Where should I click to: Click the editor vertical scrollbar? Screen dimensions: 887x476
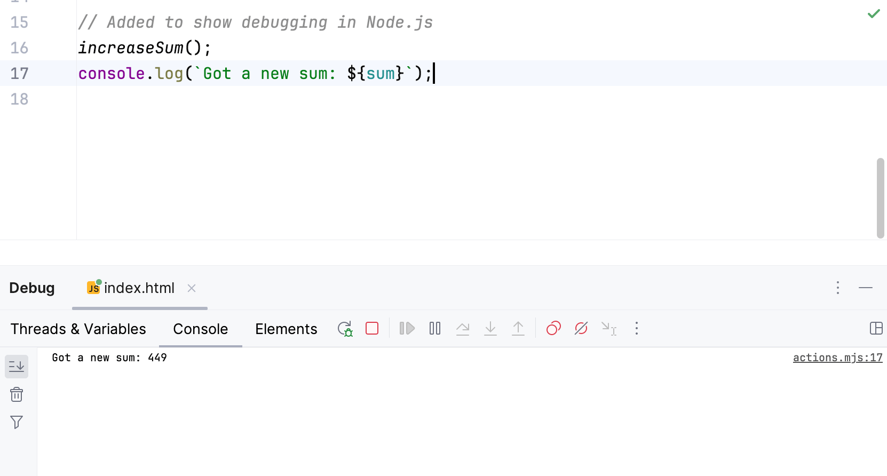click(x=880, y=197)
